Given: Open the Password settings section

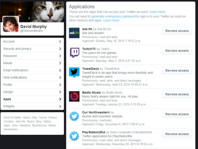Looking at the screenshot, I should (x=32, y=56).
